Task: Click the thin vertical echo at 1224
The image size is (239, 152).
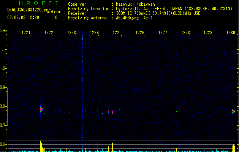Action: tap(98, 111)
